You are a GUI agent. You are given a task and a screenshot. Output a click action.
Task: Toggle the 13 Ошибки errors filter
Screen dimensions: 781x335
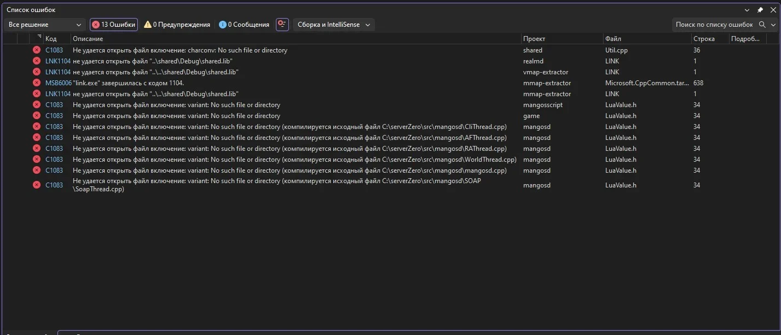(113, 25)
